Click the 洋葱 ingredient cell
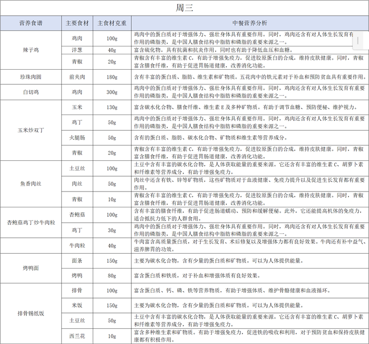Screen dimensions: 369x344 77,50
